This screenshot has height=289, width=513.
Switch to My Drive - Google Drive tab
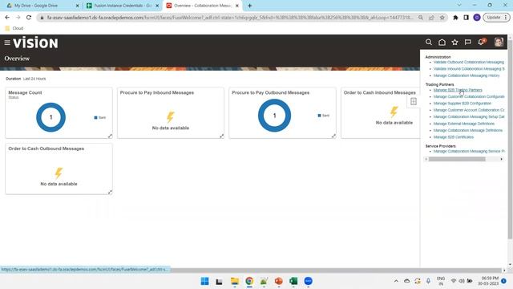pyautogui.click(x=36, y=6)
